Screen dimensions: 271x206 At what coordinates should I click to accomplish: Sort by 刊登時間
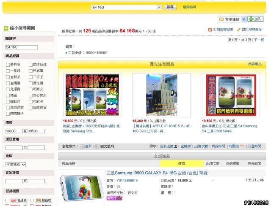coord(254,146)
